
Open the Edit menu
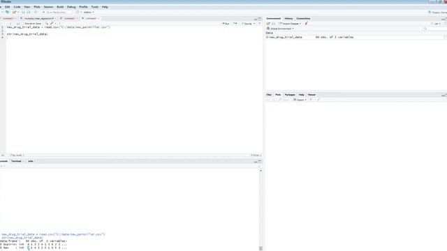8,7
